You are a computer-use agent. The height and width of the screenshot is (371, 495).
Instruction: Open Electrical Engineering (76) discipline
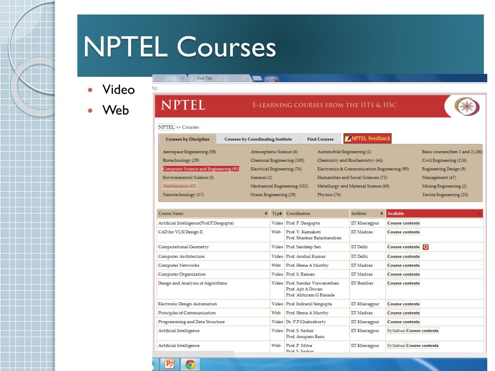276,169
